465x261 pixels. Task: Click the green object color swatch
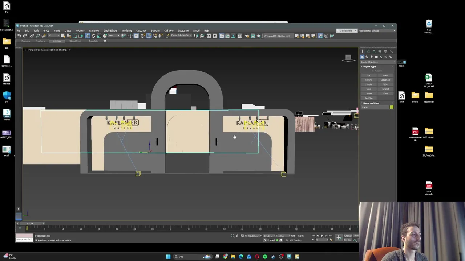tap(392, 107)
